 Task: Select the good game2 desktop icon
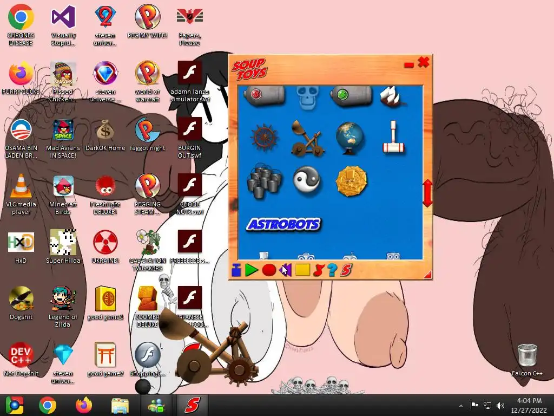point(105,360)
